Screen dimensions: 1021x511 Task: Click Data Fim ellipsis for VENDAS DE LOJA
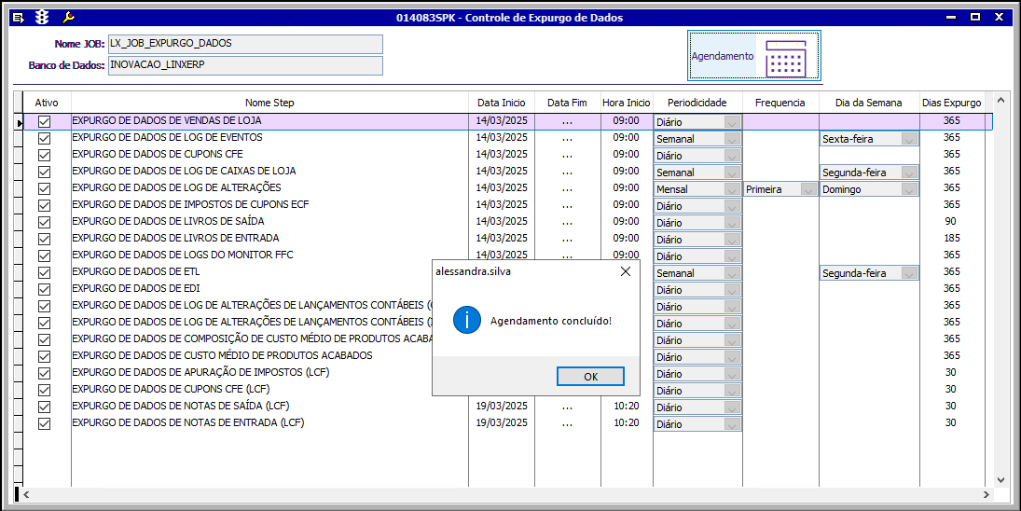567,121
